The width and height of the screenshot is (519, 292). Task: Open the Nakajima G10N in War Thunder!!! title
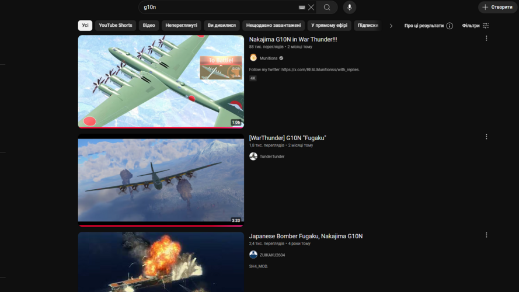point(293,39)
